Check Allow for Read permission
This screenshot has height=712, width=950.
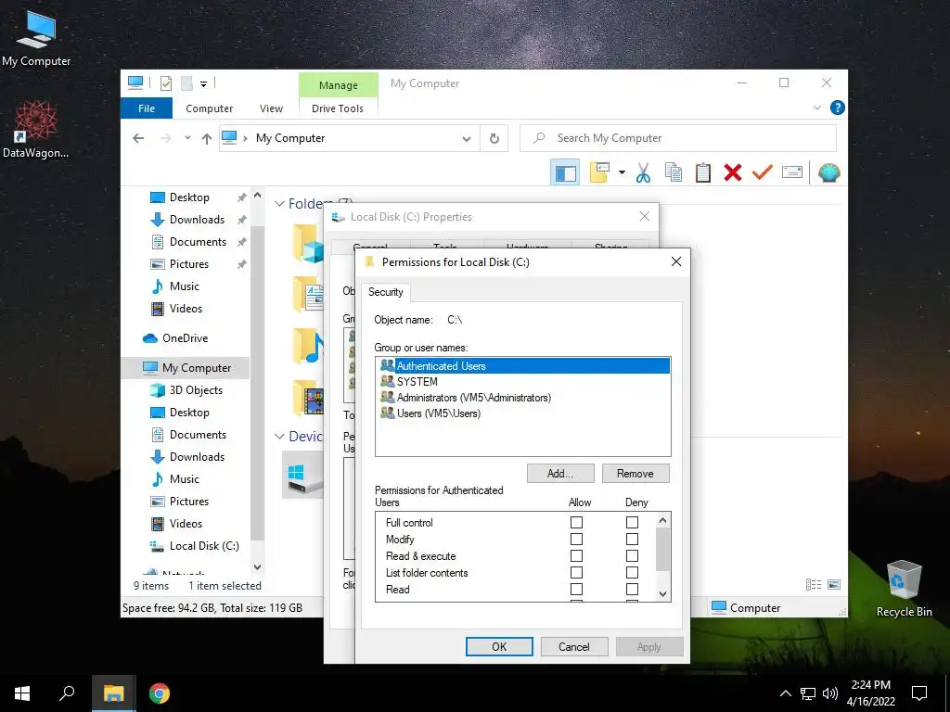coord(576,589)
